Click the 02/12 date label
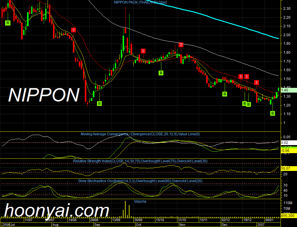This screenshot has height=227, width=297. coord(226,220)
